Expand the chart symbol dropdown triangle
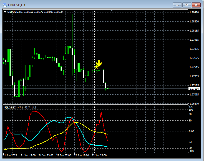Image resolution: width=204 pixels, height=161 pixels. (5, 12)
